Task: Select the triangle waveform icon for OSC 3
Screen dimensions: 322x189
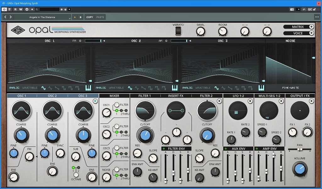Action: point(224,88)
